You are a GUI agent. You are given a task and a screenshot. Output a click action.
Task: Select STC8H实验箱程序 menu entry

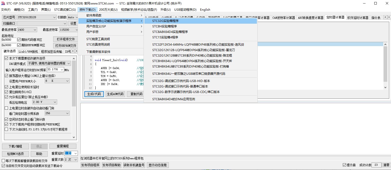[200, 26]
